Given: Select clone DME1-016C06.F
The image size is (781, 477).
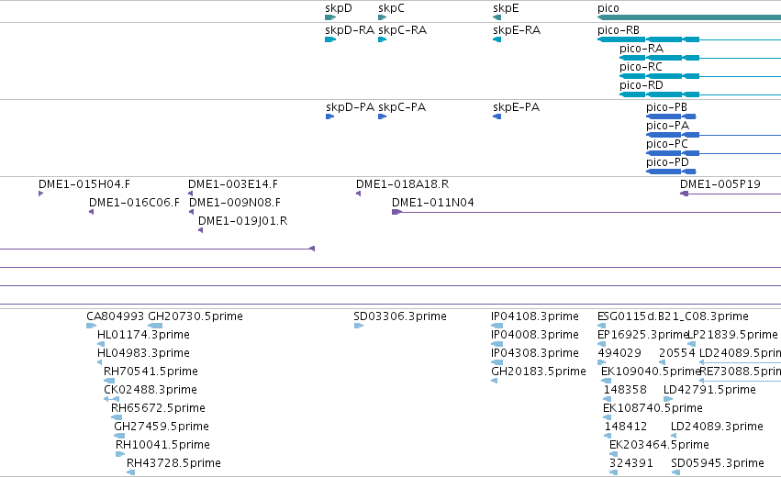Looking at the screenshot, I should [x=134, y=203].
